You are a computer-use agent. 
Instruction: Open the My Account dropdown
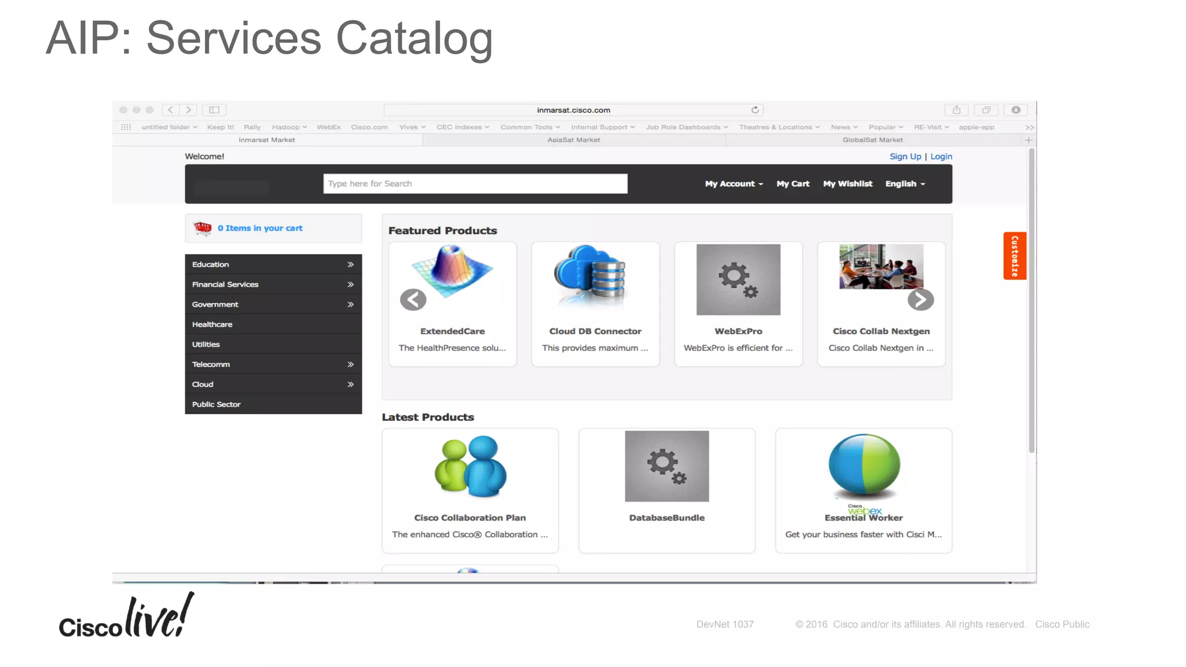[x=734, y=184]
